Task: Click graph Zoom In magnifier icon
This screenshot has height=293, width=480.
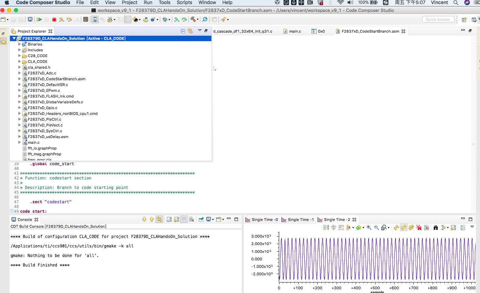Action: pyautogui.click(x=369, y=227)
